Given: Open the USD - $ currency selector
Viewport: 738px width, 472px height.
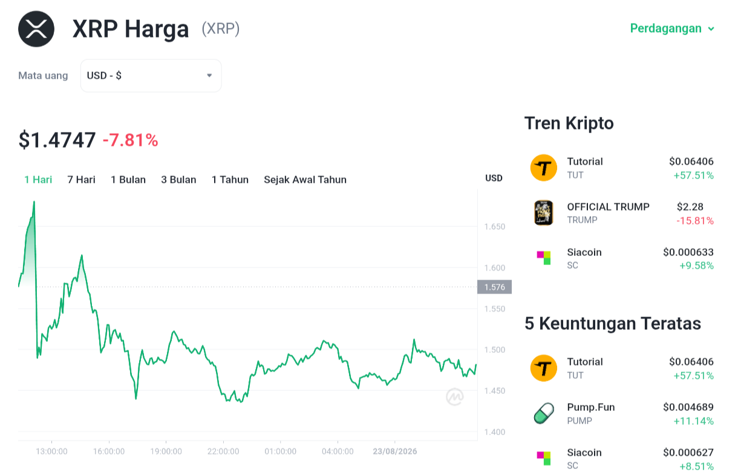Looking at the screenshot, I should (151, 76).
